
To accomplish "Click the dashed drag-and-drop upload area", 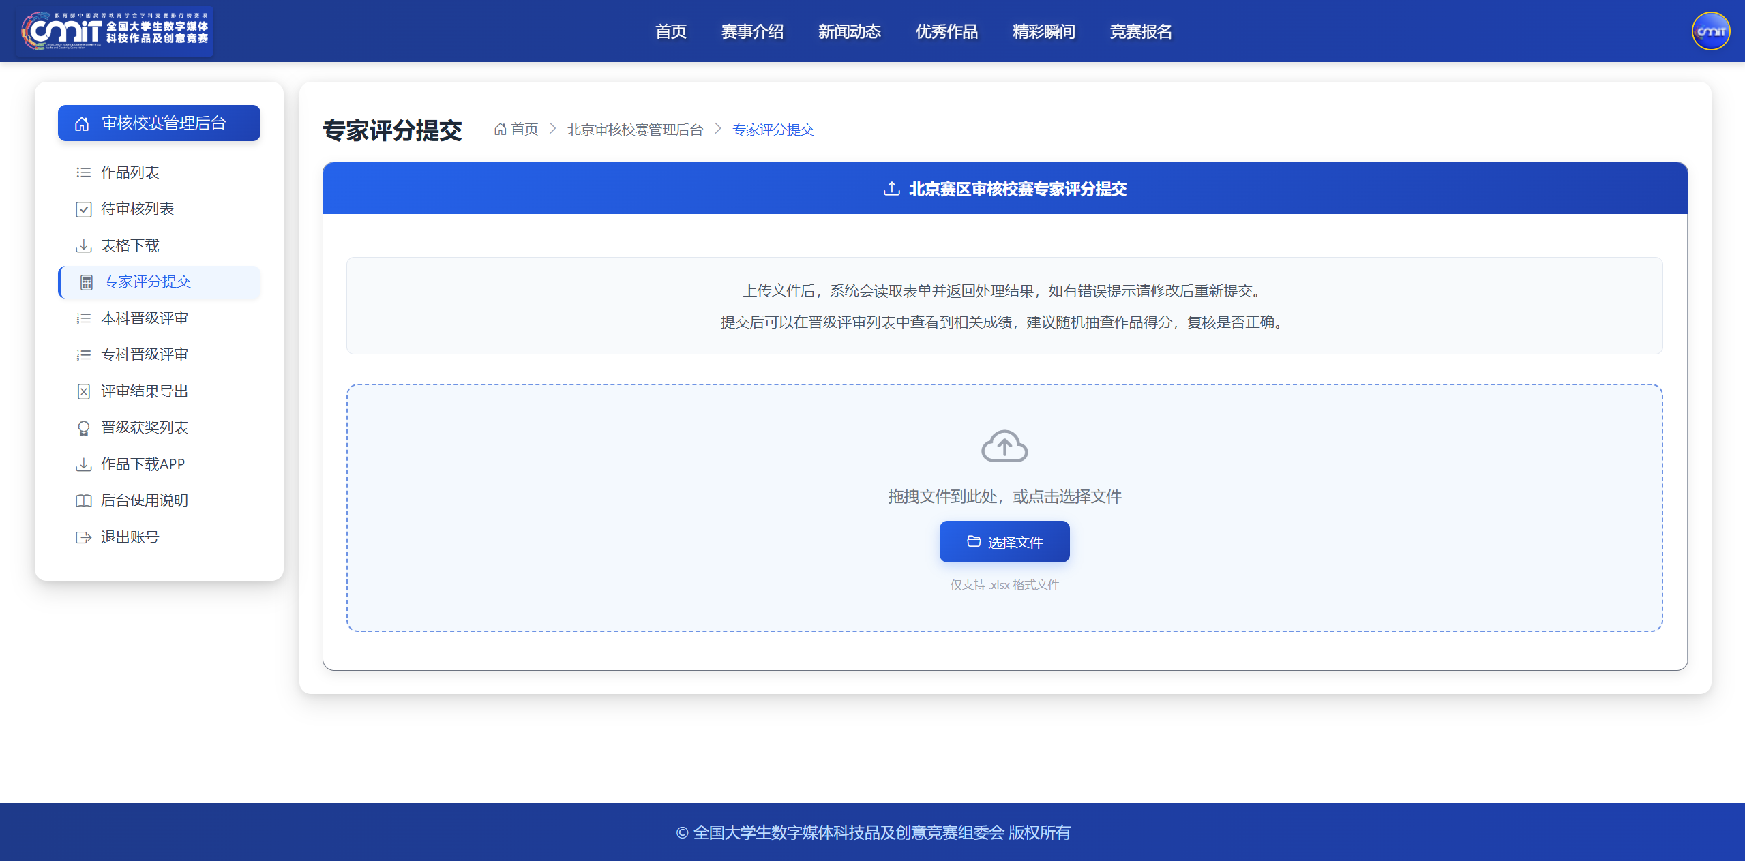I will click(x=1004, y=508).
